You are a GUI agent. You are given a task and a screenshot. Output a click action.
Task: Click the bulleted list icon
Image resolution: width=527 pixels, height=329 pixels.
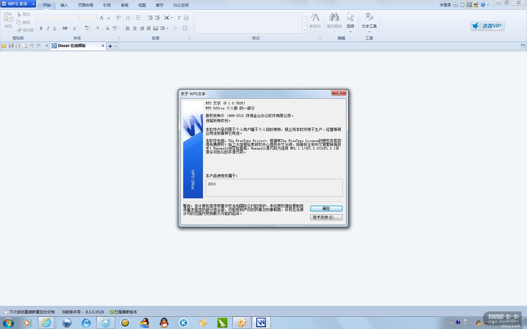tap(128, 18)
